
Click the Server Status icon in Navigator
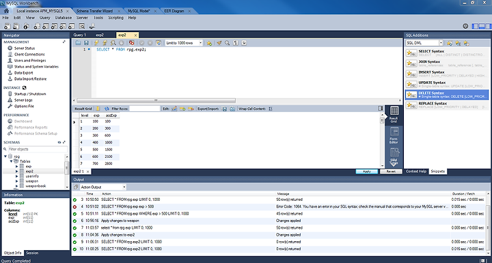tap(10, 49)
